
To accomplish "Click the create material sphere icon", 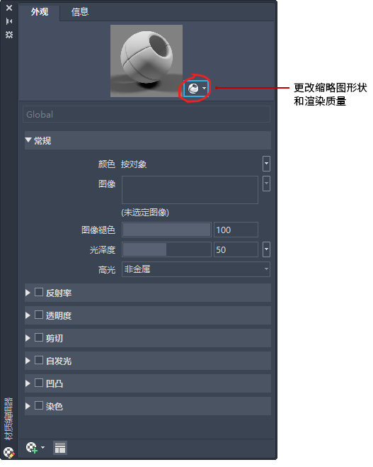I will click(x=32, y=448).
